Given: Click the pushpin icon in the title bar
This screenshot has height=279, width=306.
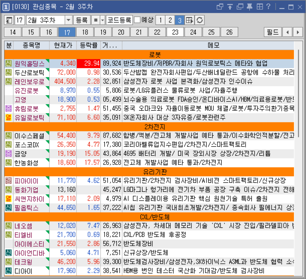Looking at the screenshot, I should pyautogui.click(x=250, y=7).
